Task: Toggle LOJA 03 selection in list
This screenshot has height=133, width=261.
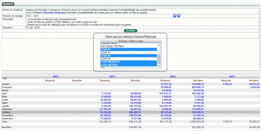Action: [x=129, y=55]
